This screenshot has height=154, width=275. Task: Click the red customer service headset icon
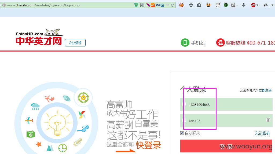(x=221, y=42)
